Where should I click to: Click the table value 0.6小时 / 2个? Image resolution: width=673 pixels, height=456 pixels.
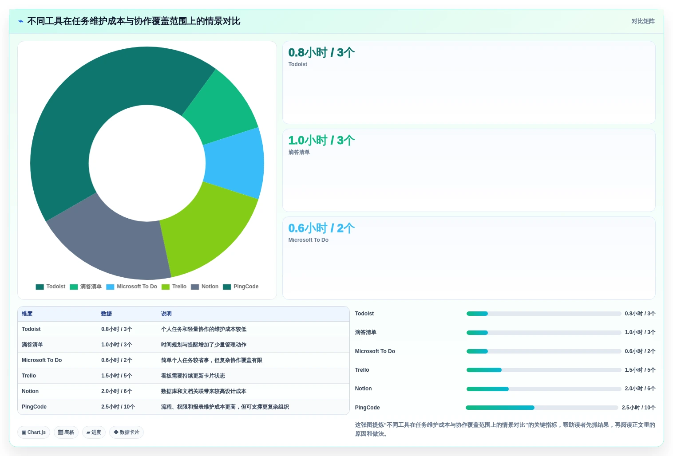[x=117, y=360]
